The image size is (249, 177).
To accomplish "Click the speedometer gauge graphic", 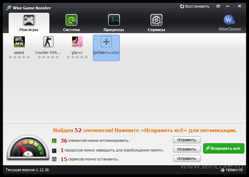I will (28, 148).
